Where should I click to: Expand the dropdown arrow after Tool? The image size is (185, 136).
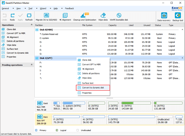coord(37,9)
